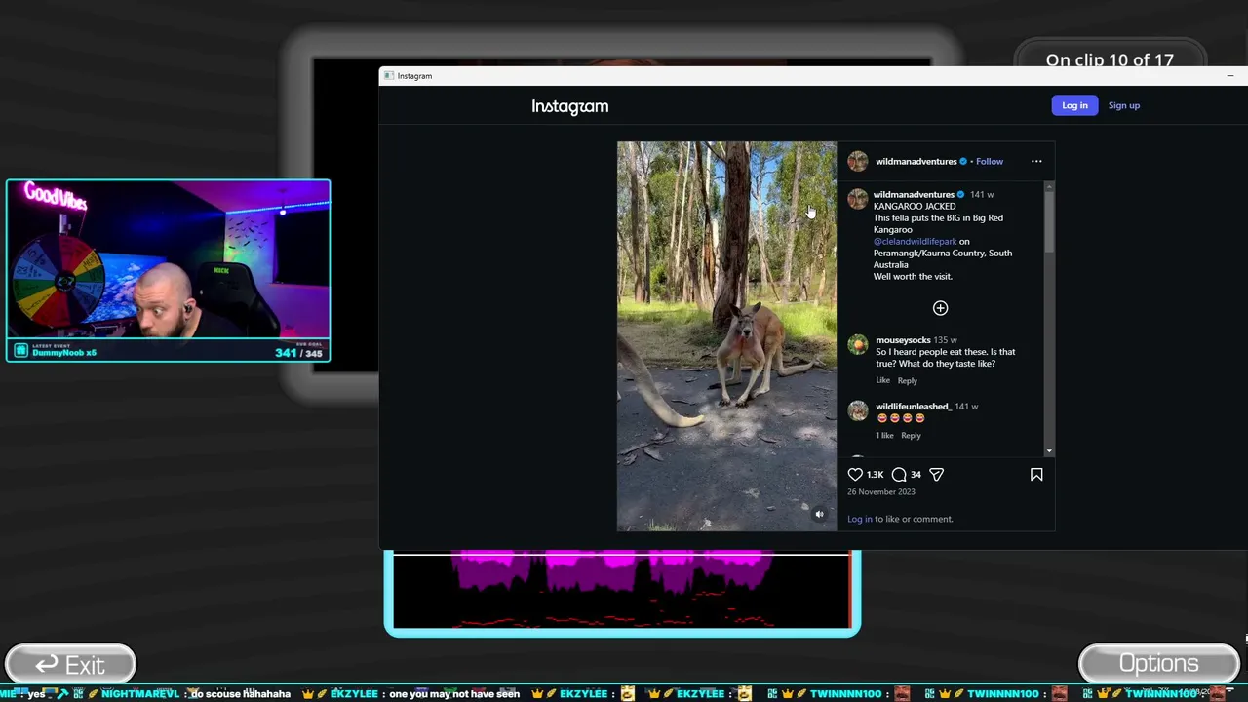1248x702 pixels.
Task: Minimize the Instagram window
Action: pyautogui.click(x=1229, y=76)
